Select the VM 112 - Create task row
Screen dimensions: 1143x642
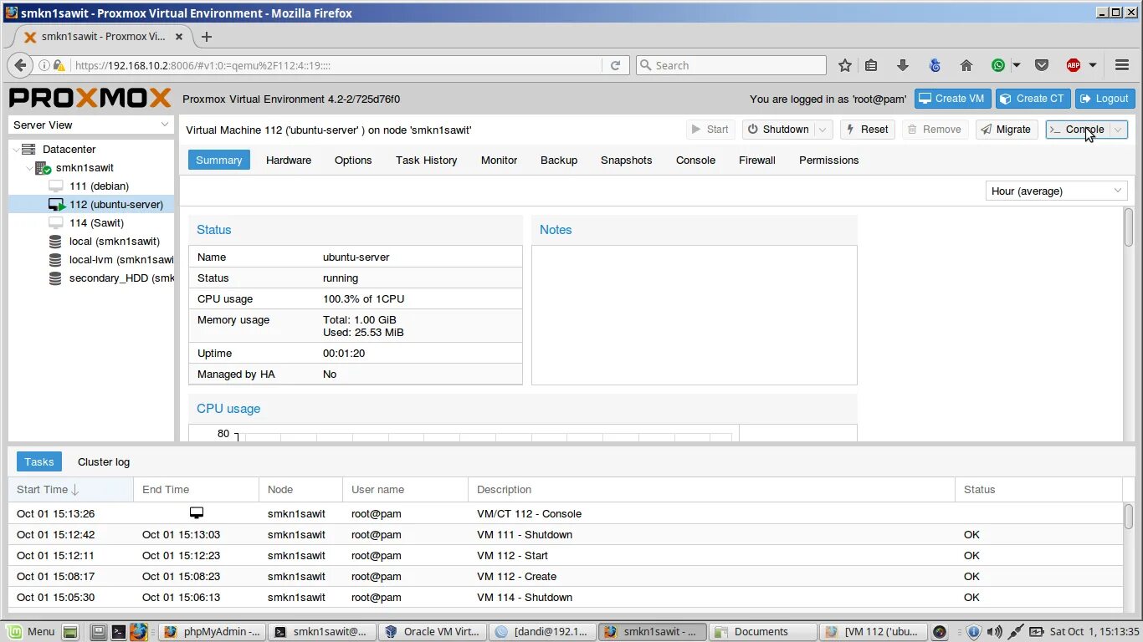566,577
